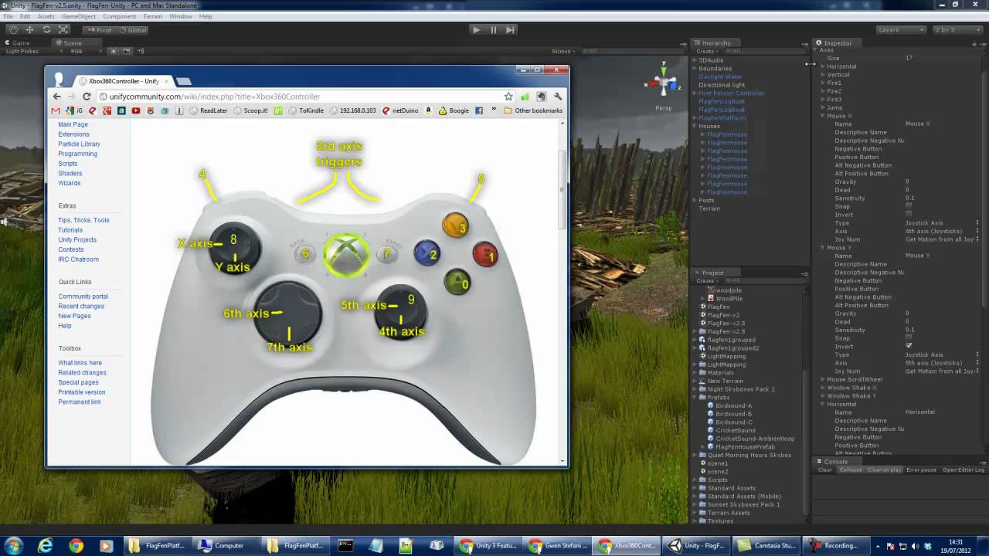
Task: Toggle Pivot/Center handle position
Action: 99,30
